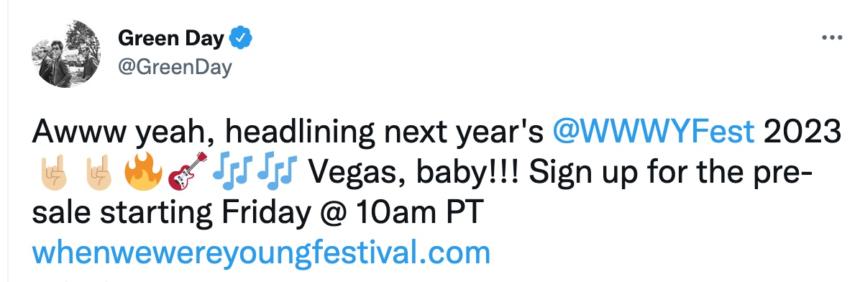Screen dimensions: 860x282
Task: Open Green Day's profile picture
Action: 66,53
